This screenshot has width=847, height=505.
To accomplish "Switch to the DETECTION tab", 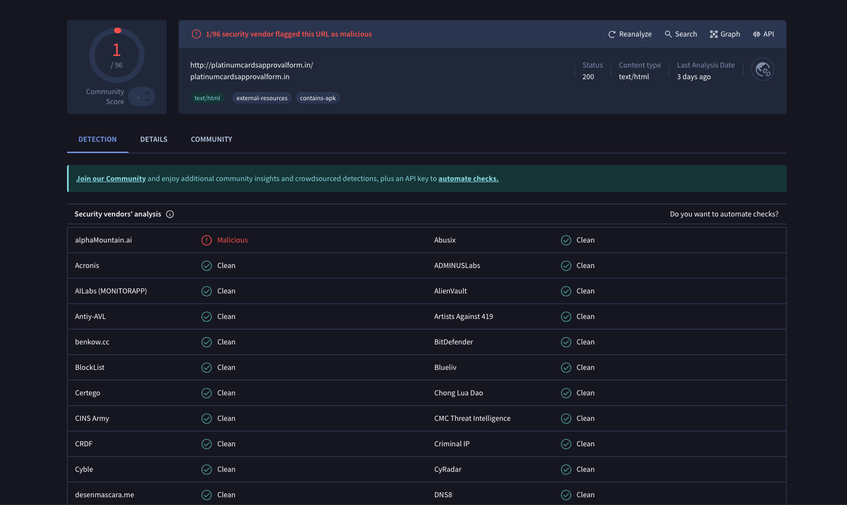I will tap(97, 140).
